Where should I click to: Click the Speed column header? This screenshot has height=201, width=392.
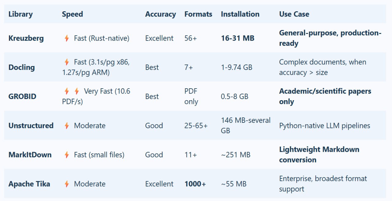coord(72,14)
